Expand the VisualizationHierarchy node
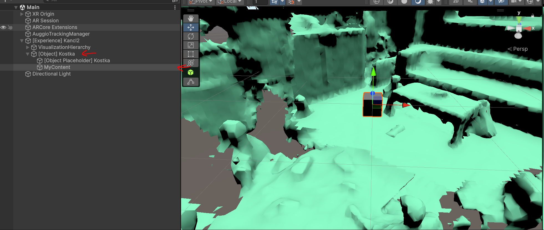This screenshot has width=544, height=230. [28, 47]
